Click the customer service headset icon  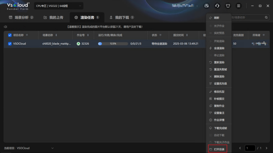point(217,6)
